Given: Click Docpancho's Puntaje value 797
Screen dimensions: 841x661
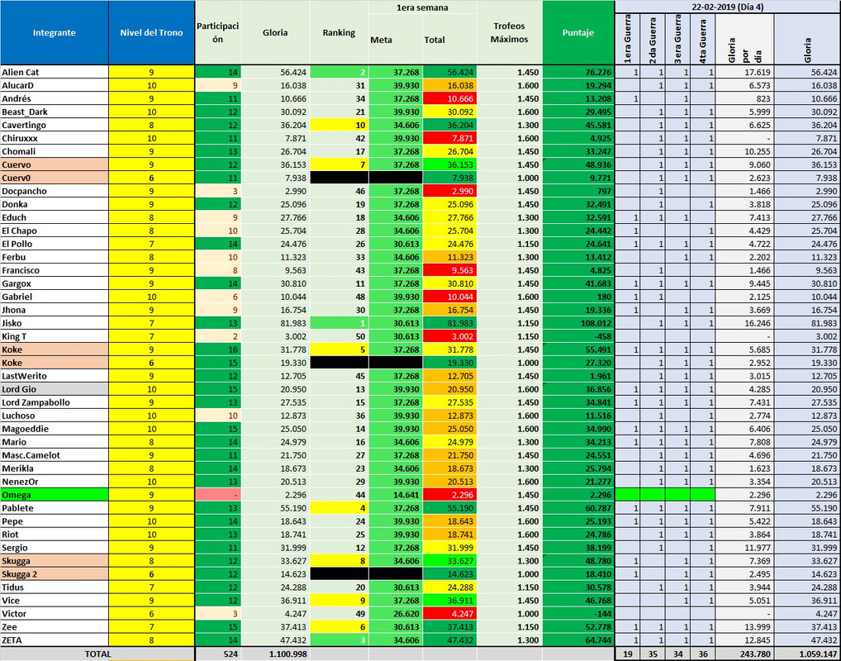Looking at the screenshot, I should pyautogui.click(x=578, y=191).
